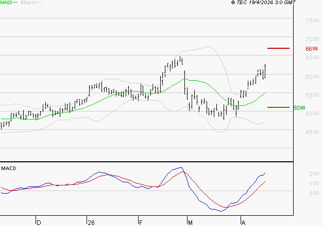Click the TEC copyright timestamp text
The width and height of the screenshot is (323, 226).
point(263,3)
